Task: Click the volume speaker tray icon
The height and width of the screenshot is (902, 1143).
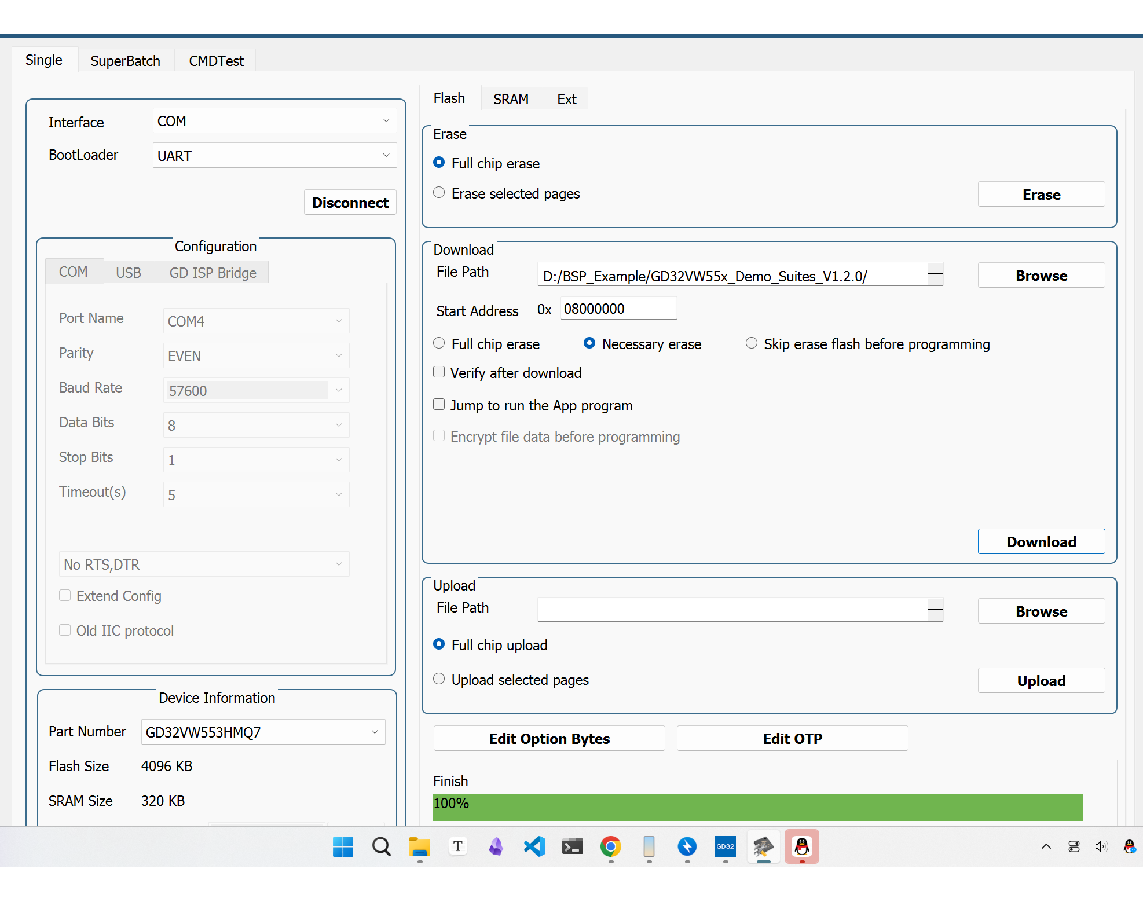Action: click(x=1101, y=846)
